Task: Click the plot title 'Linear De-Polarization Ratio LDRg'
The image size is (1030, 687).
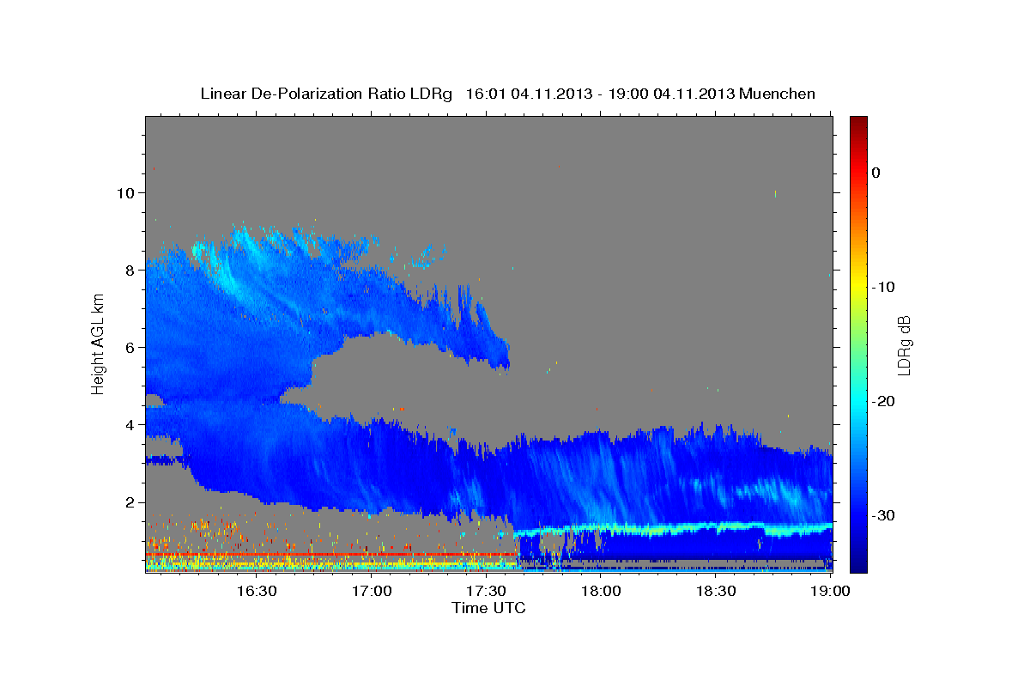Action: pyautogui.click(x=326, y=94)
